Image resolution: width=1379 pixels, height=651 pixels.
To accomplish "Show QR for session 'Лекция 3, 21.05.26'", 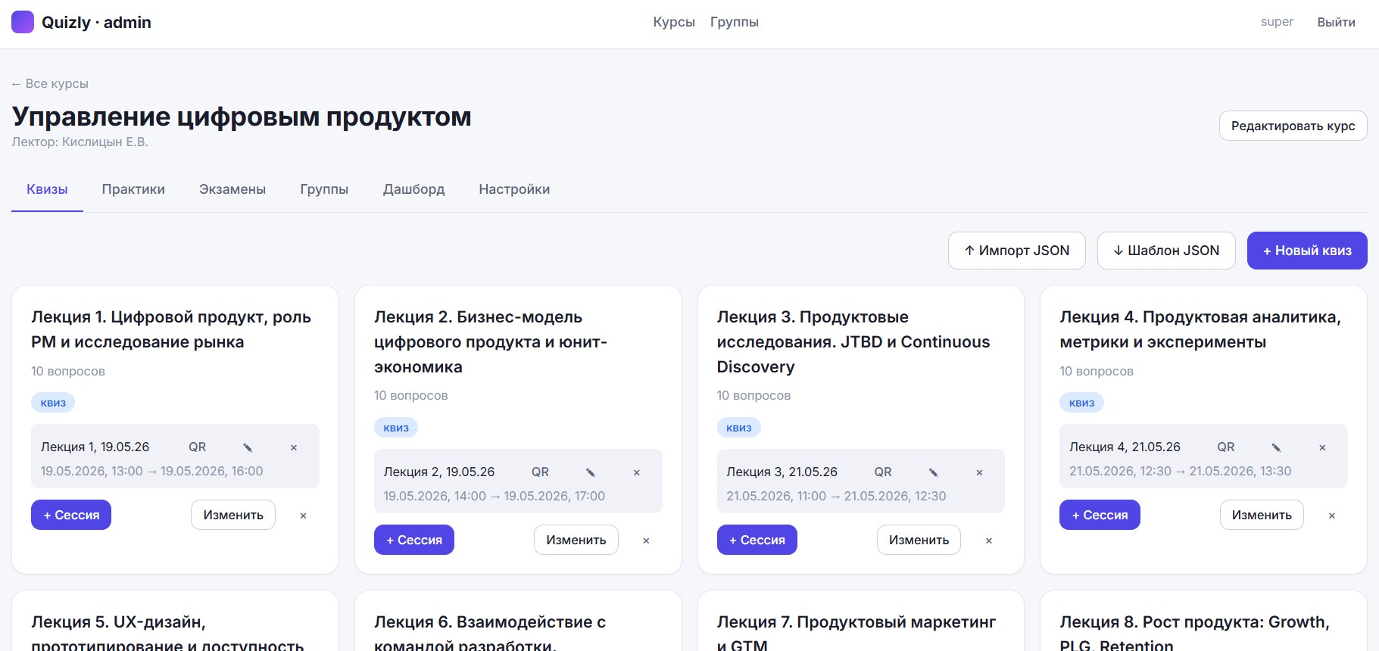I will tap(883, 472).
